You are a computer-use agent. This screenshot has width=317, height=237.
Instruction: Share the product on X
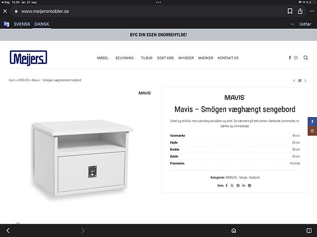tap(232, 185)
